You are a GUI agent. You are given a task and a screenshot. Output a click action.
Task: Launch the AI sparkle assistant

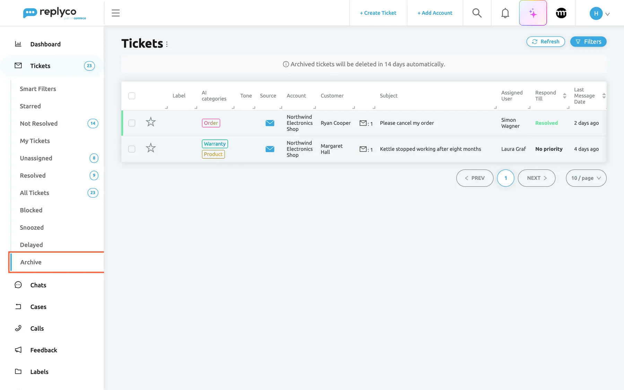coord(533,13)
